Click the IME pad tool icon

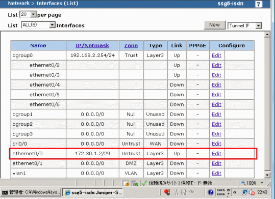point(191,192)
